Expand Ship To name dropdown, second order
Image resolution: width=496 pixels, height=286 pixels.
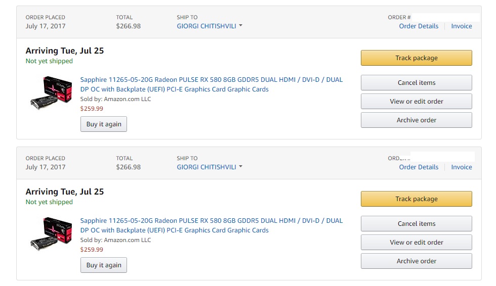(210, 167)
